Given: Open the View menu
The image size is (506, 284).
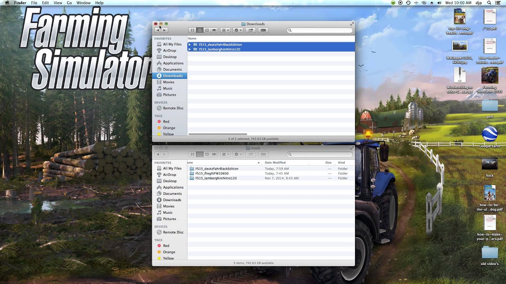Looking at the screenshot, I should tap(58, 3).
